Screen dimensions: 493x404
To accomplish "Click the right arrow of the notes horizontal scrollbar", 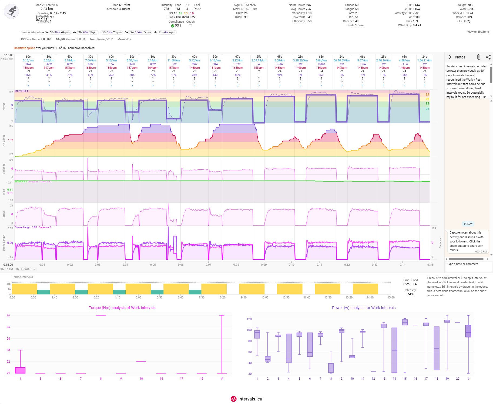I will click(x=487, y=259).
